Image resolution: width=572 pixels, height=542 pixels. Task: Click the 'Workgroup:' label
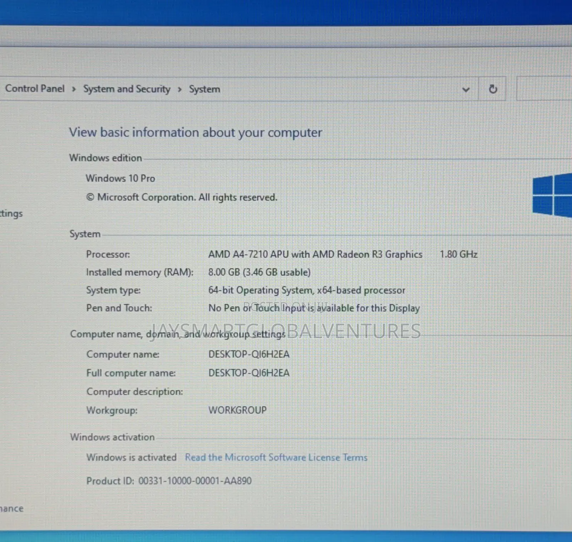[x=112, y=410]
